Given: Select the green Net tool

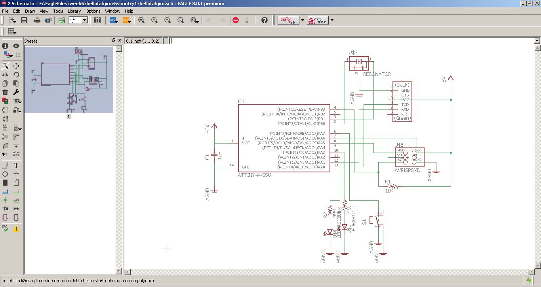Looking at the screenshot, I should tap(16, 191).
